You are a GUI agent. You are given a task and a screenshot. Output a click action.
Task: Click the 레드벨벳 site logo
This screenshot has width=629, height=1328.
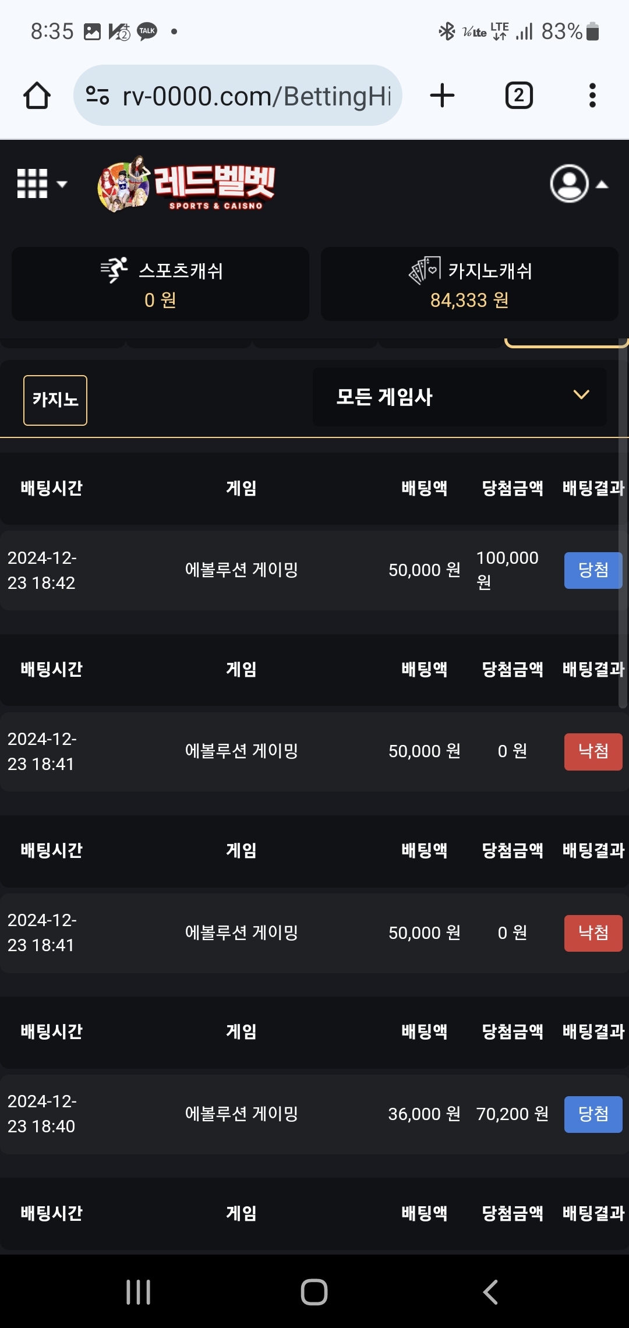[x=186, y=185]
